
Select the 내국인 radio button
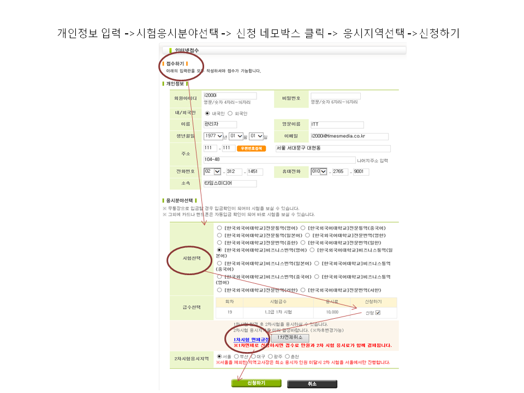coord(207,114)
